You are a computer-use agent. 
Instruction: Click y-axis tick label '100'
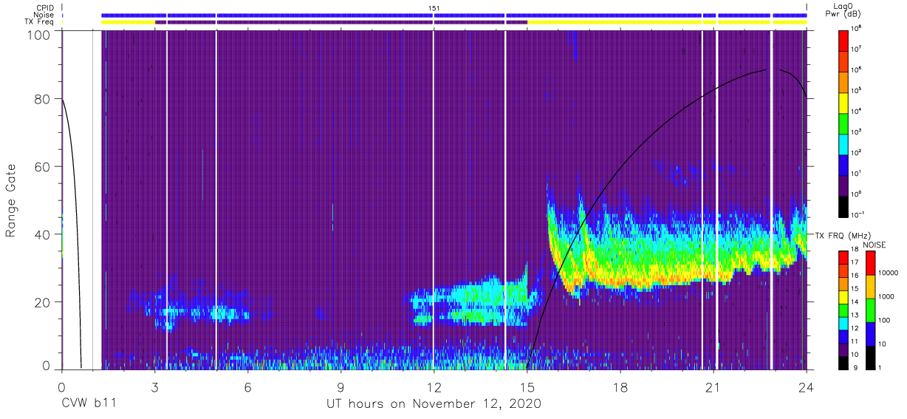click(38, 35)
